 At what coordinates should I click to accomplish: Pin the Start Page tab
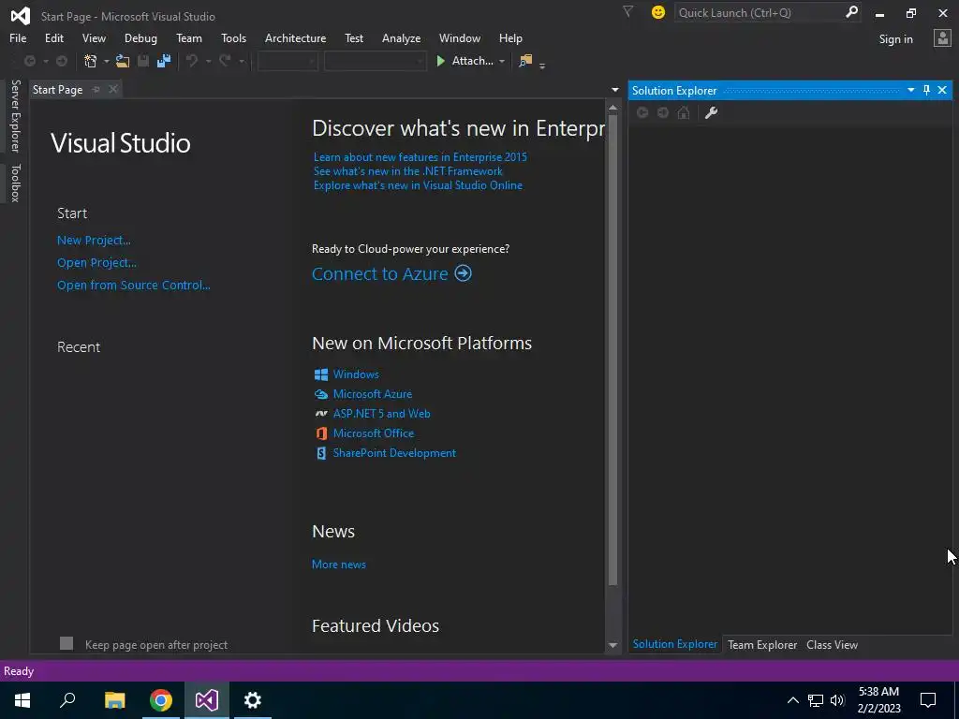coord(96,89)
